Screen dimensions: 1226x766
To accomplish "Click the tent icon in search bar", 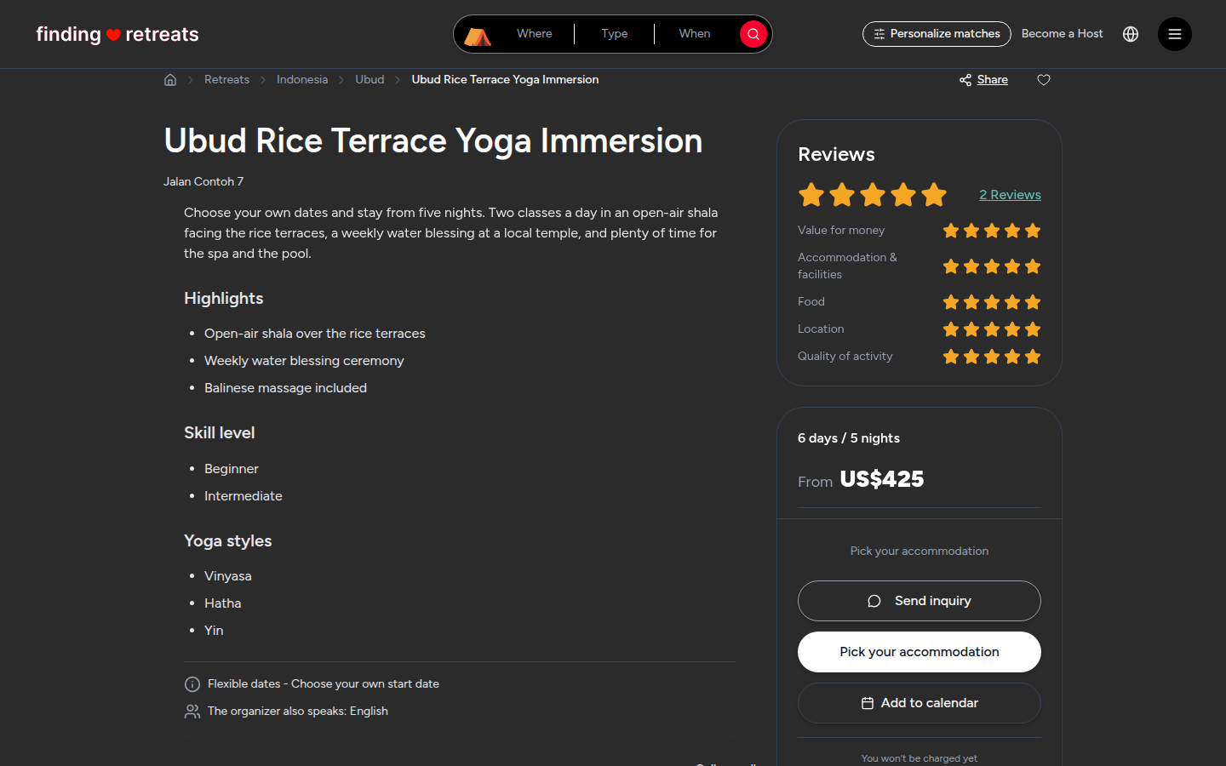I will pyautogui.click(x=478, y=36).
